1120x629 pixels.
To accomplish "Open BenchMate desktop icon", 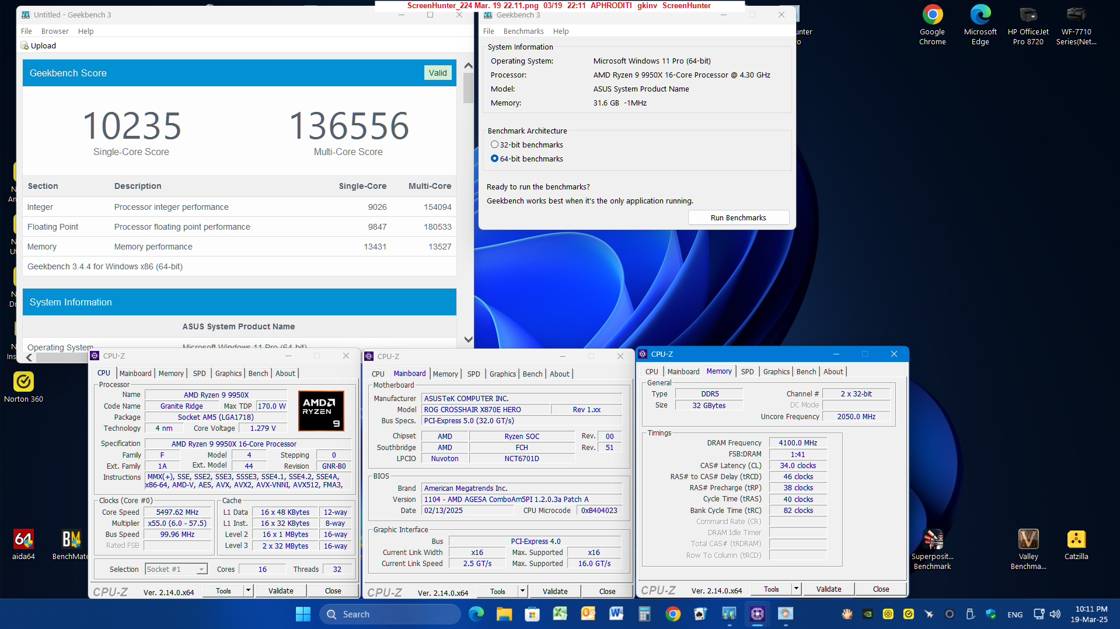I will point(71,544).
